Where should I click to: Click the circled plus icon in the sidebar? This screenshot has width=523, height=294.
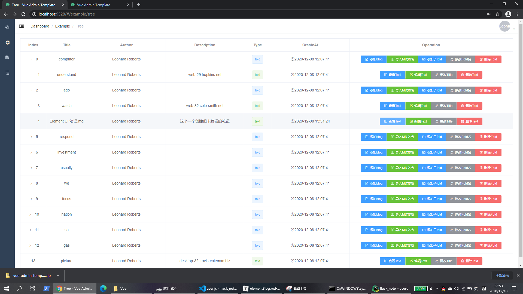[x=7, y=42]
